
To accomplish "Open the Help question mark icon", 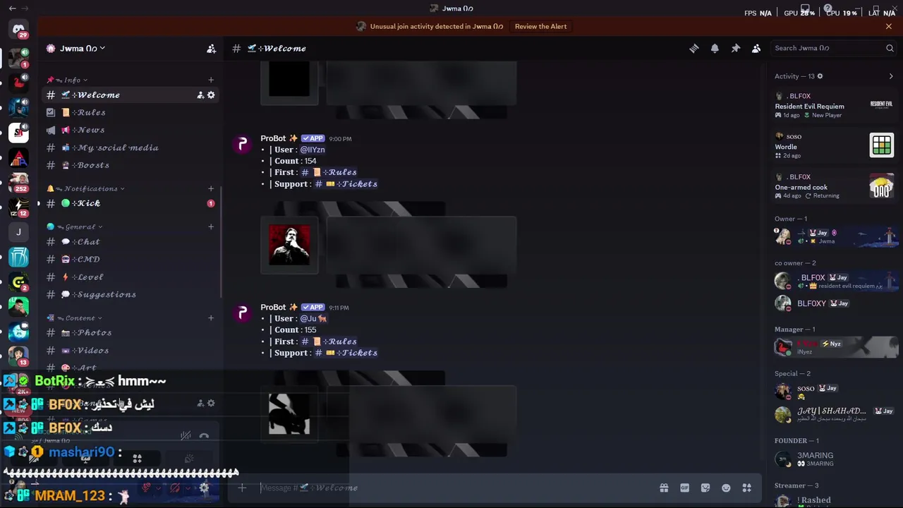I will coord(828,8).
